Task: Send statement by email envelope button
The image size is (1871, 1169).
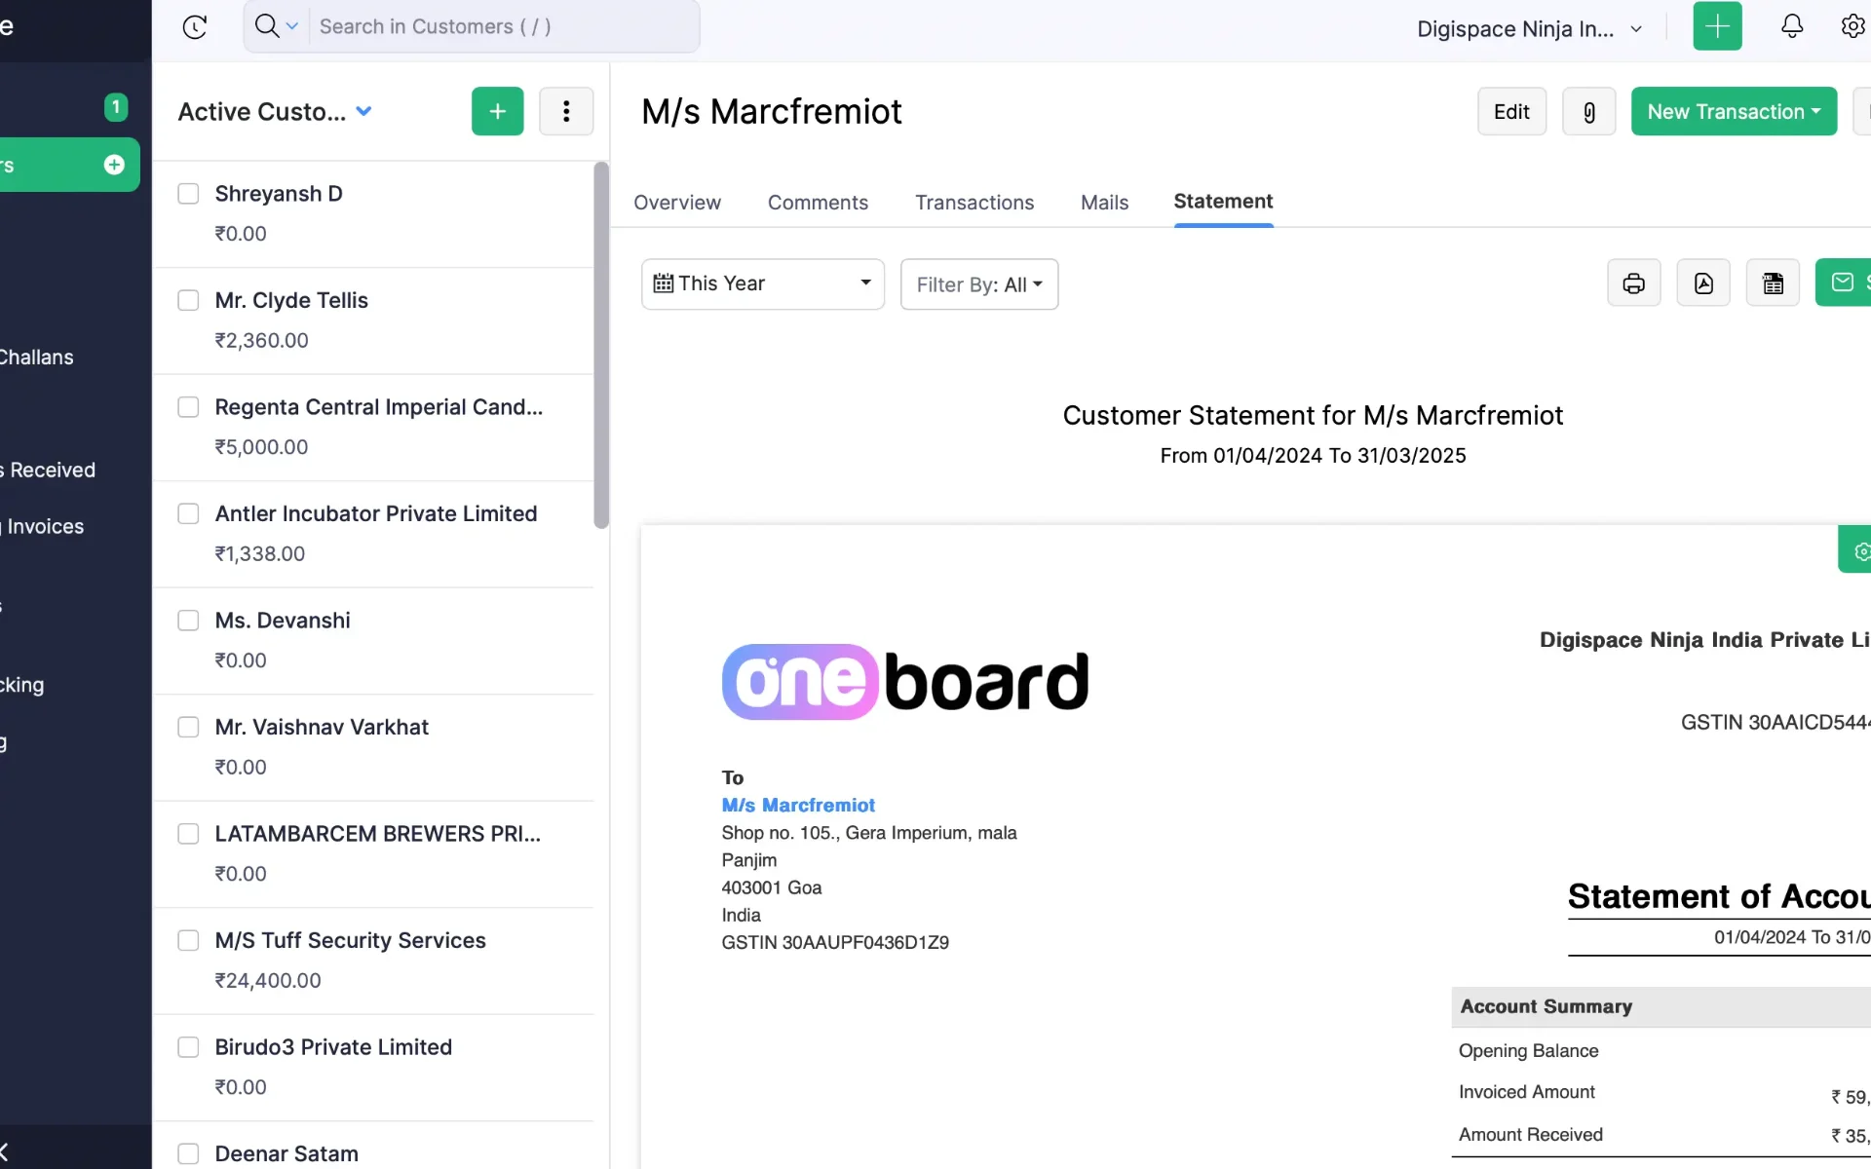Action: 1843,283
